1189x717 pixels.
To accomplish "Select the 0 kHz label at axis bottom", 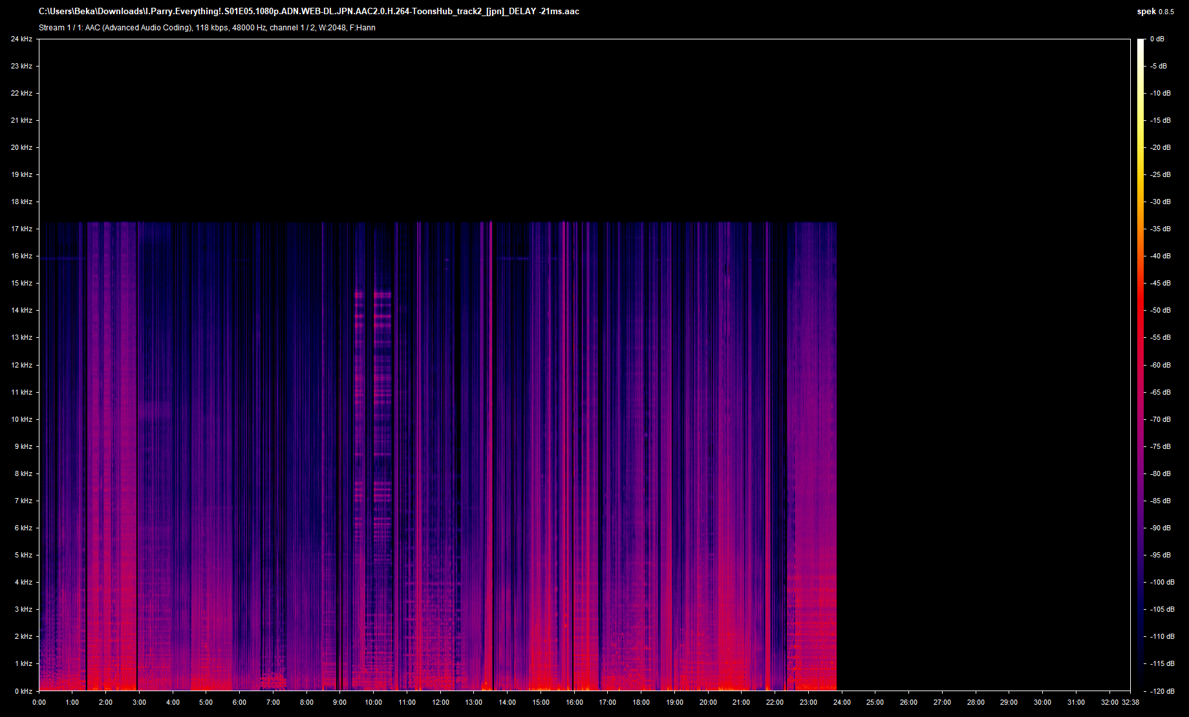I will pyautogui.click(x=23, y=691).
